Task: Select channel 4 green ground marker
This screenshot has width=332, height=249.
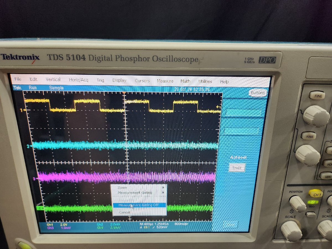Action: (x=40, y=208)
